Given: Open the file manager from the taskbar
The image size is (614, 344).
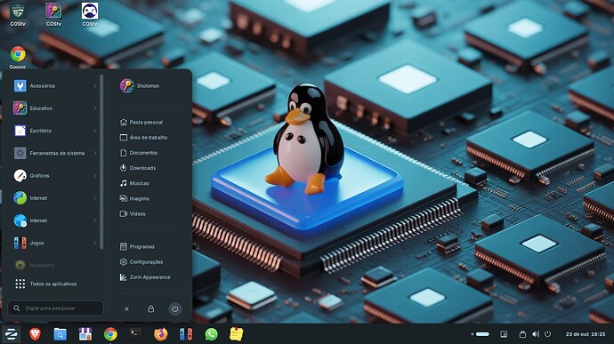Looking at the screenshot, I should click(x=60, y=334).
